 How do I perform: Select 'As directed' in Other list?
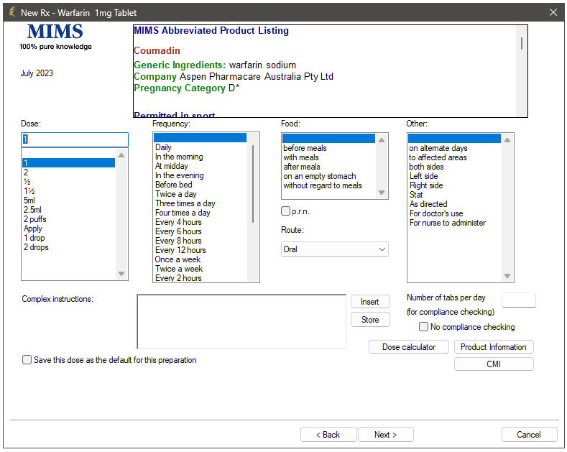click(454, 204)
